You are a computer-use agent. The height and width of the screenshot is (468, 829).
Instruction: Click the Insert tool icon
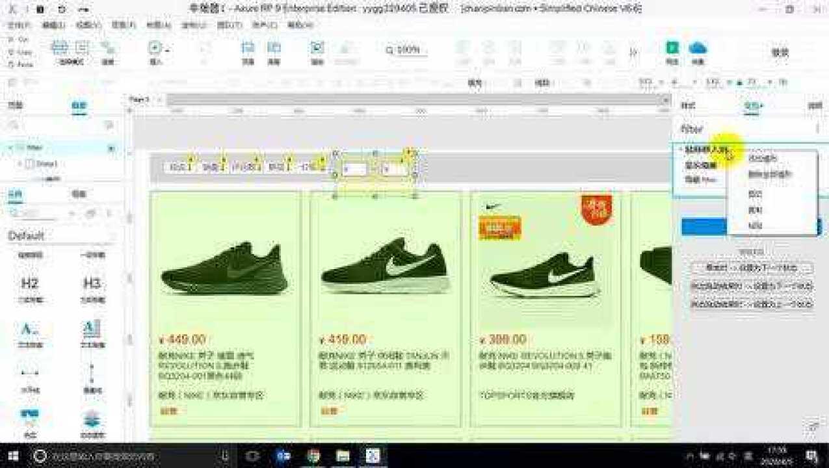[x=154, y=47]
